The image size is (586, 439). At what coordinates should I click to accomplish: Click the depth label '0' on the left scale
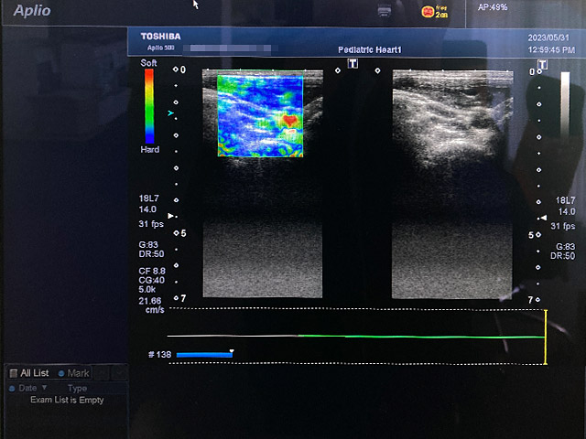183,70
